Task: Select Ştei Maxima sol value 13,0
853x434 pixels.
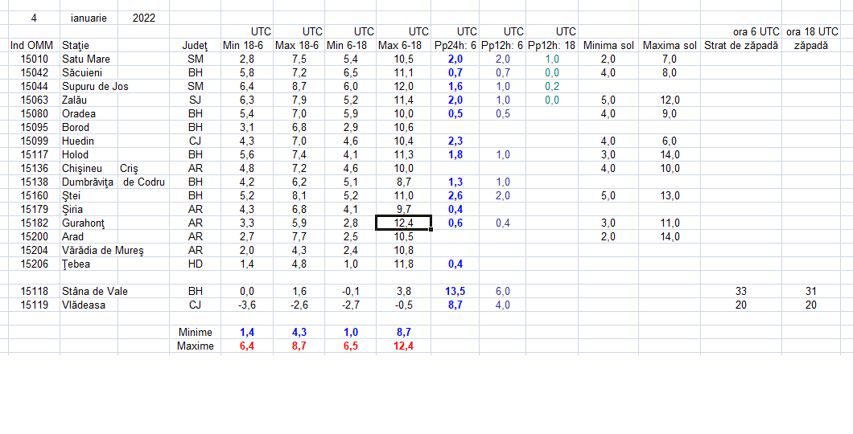Action: coord(670,195)
